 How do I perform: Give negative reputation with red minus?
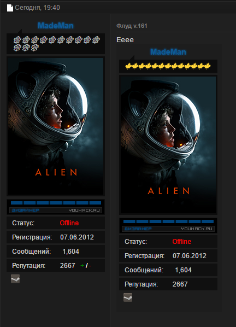pyautogui.click(x=90, y=266)
